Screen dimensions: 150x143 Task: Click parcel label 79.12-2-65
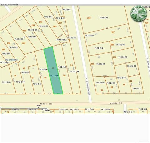pyautogui.click(x=61, y=40)
